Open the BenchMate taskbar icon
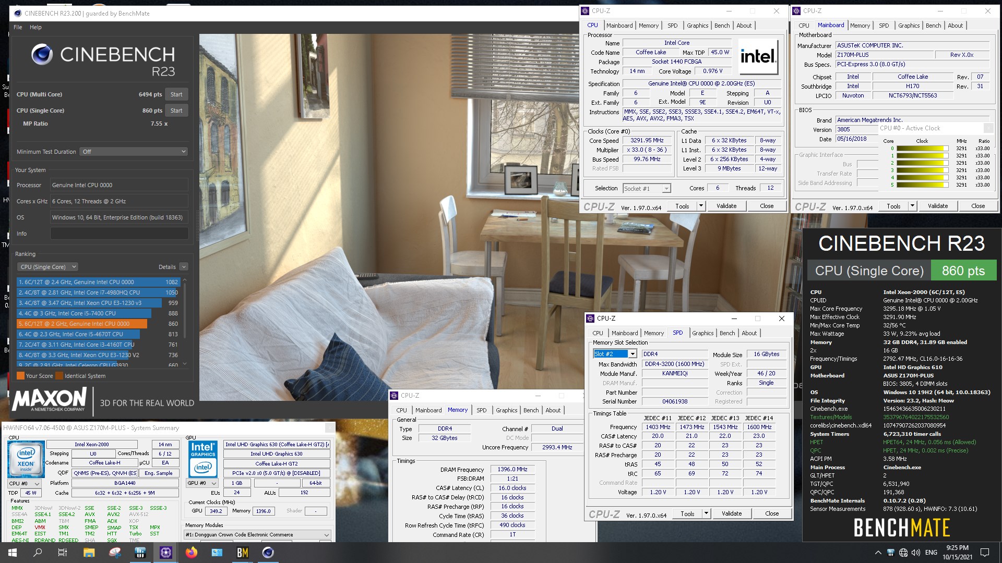 pyautogui.click(x=243, y=553)
